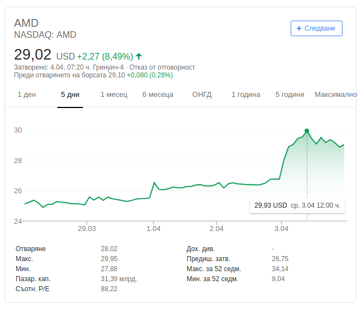This screenshot has height=309, width=362.
Task: Switch to the 1 месец tab
Action: click(114, 95)
